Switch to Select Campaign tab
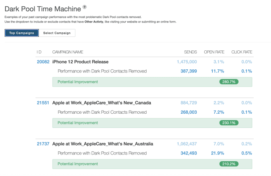The width and height of the screenshot is (271, 176). [57, 33]
